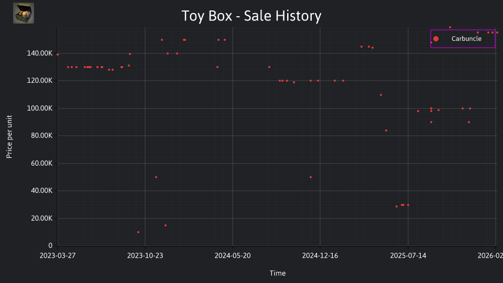Select the first data point on the y-axis line
The image size is (503, 283).
(x=58, y=55)
